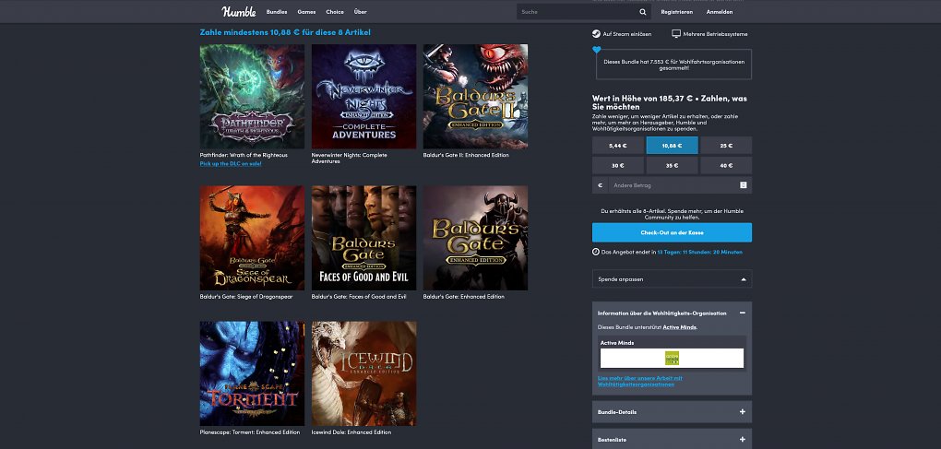Click the monitor icon beside 'Mehrere Betriebssysteme'
The image size is (941, 449).
pyautogui.click(x=676, y=34)
